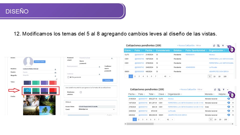Select the checked blue theme swatch
Image resolution: width=240 pixels, height=135 pixels.
(x=27, y=91)
